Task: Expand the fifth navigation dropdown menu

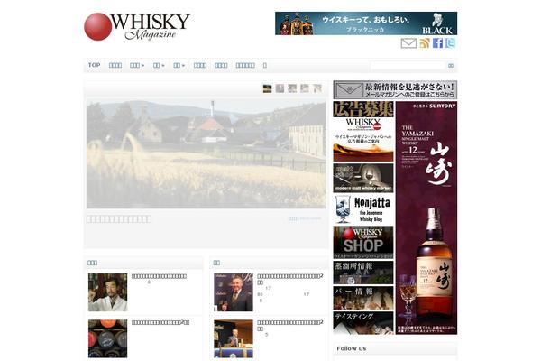Action: (x=179, y=65)
